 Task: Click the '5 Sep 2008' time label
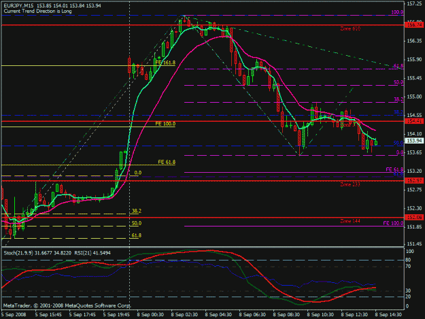pyautogui.click(x=14, y=314)
